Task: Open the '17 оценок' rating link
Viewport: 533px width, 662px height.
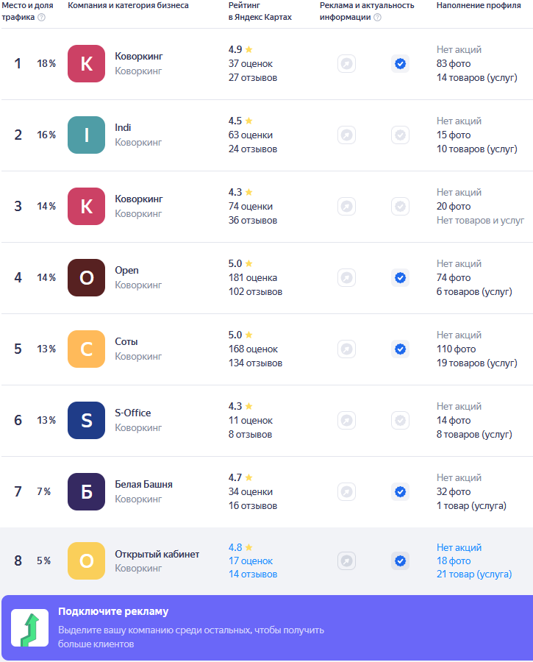Action: tap(251, 561)
